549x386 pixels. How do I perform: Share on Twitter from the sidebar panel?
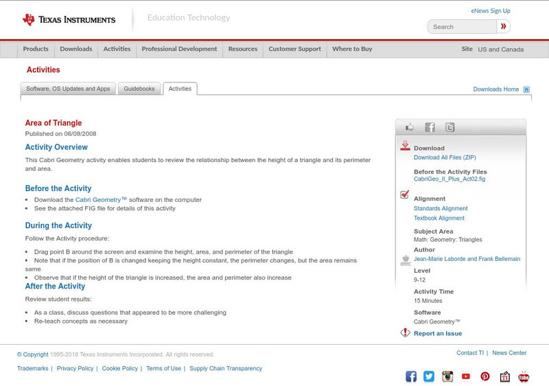449,127
